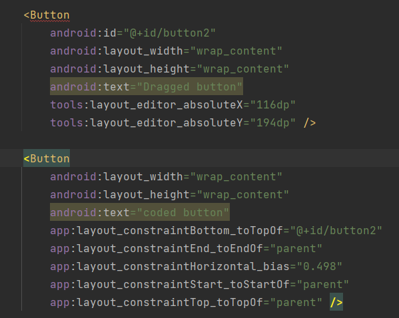The height and width of the screenshot is (318, 399).
Task: Click the "0.498" horizontal bias value
Action: pos(319,267)
